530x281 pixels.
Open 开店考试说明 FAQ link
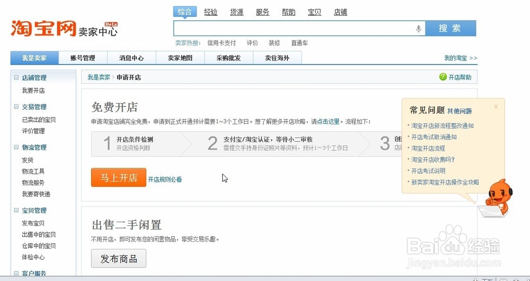(428, 171)
